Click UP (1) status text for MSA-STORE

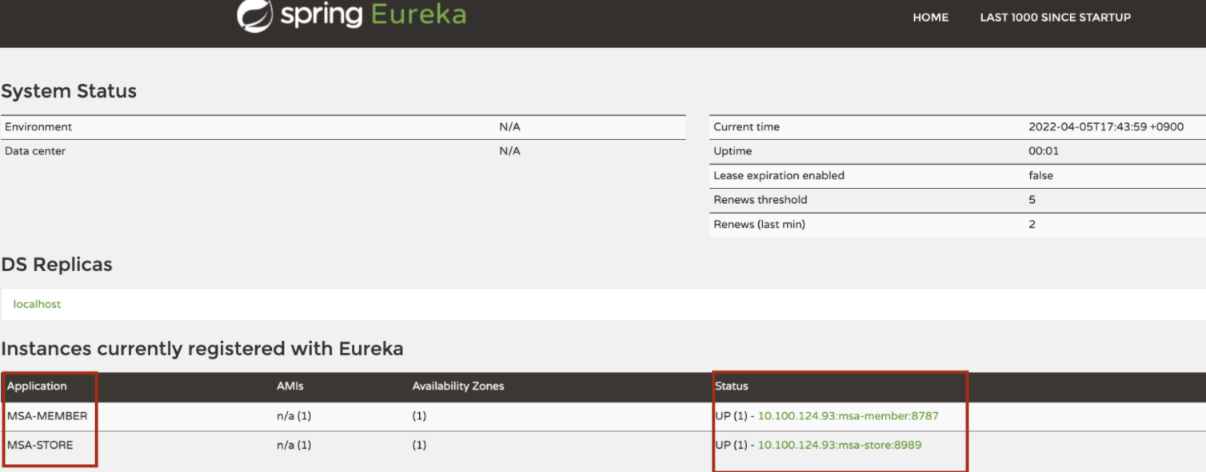[730, 445]
